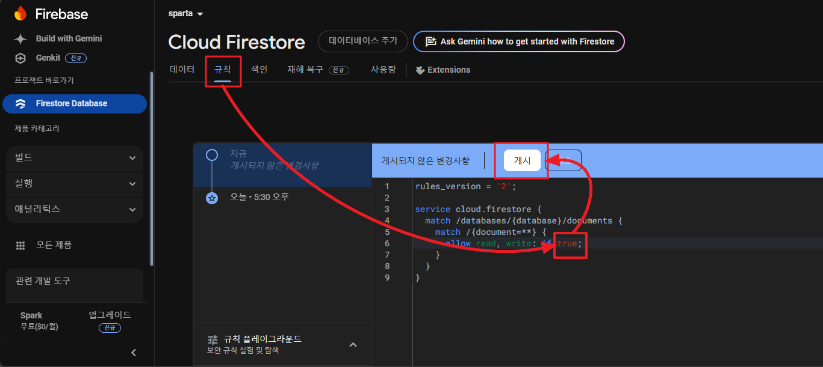823x367 pixels.
Task: Click the 제품 카테고리 heading
Action: pos(37,129)
